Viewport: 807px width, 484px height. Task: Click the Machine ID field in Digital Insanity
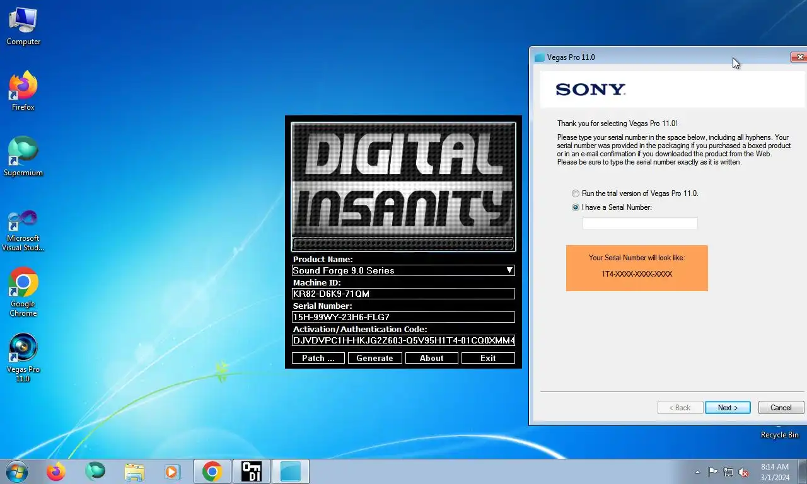click(x=403, y=294)
